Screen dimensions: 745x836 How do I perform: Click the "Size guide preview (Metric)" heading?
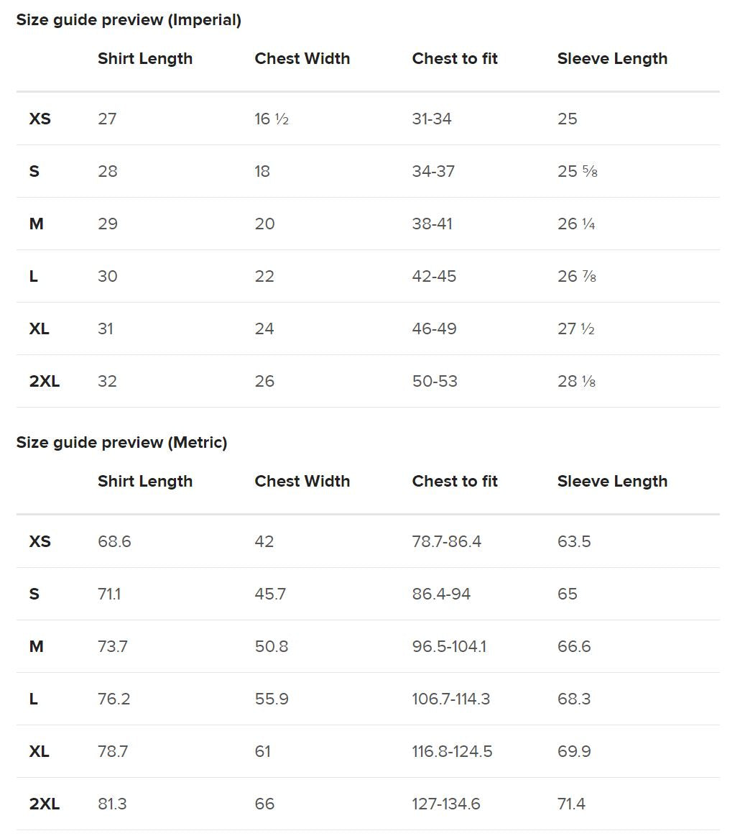tap(121, 443)
